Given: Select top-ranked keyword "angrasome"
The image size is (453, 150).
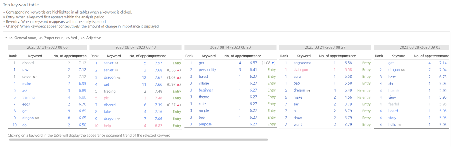Looking at the screenshot, I should [x=302, y=63].
